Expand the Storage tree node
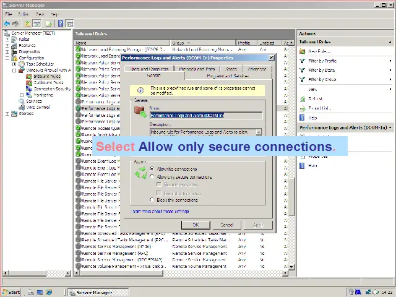The width and height of the screenshot is (396, 297). pyautogui.click(x=7, y=114)
